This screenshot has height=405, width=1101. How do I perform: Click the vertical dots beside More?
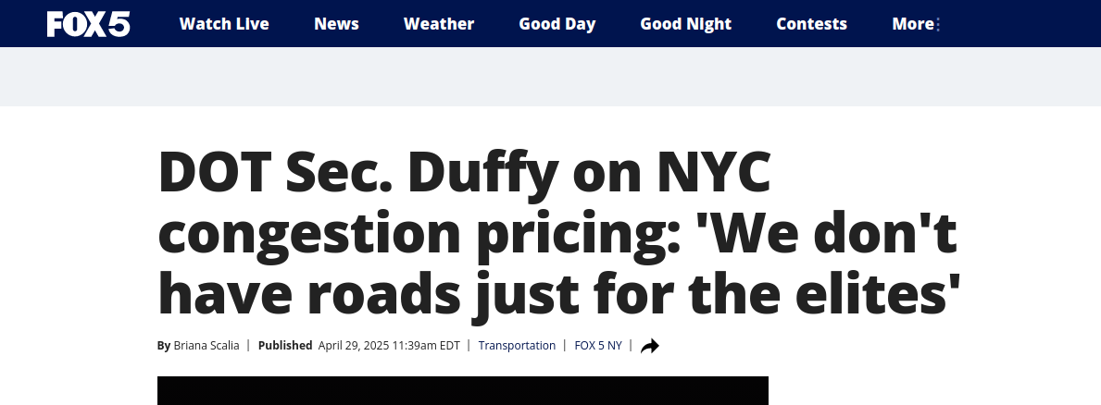tap(939, 25)
